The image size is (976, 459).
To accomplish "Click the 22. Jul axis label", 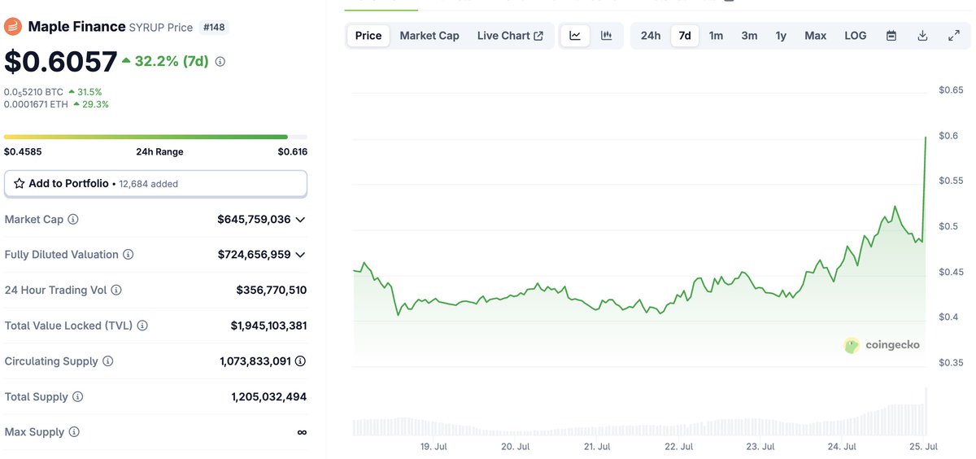I will (x=678, y=447).
